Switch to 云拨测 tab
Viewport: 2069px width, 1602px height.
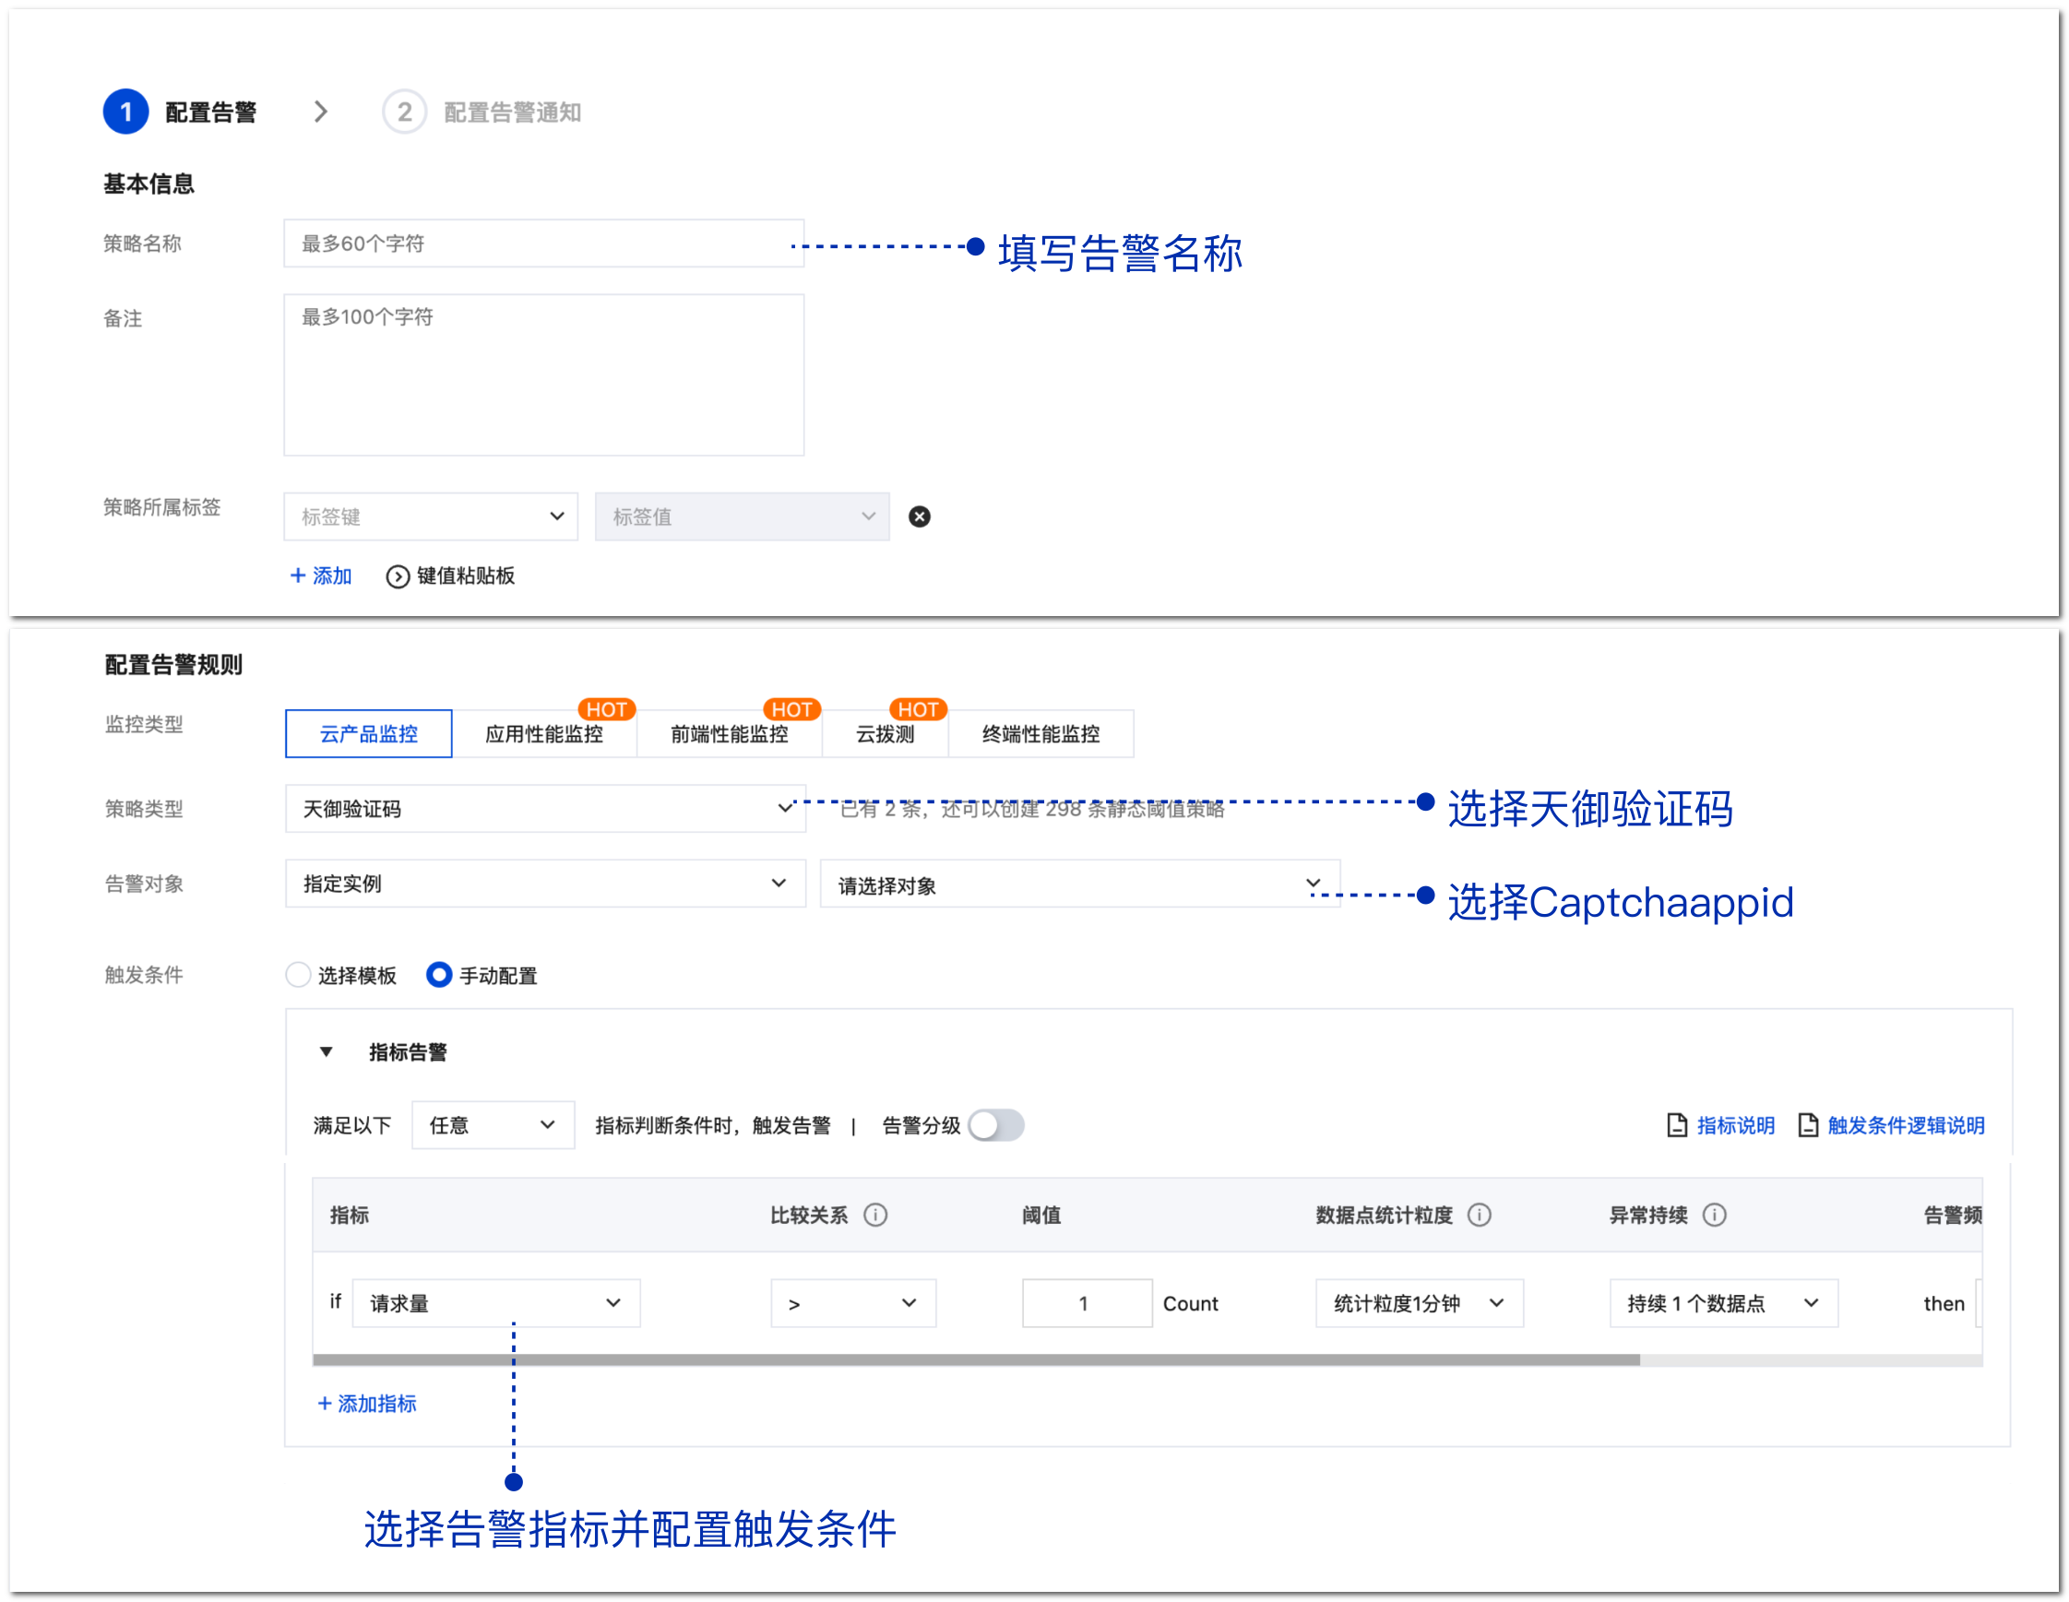885,734
